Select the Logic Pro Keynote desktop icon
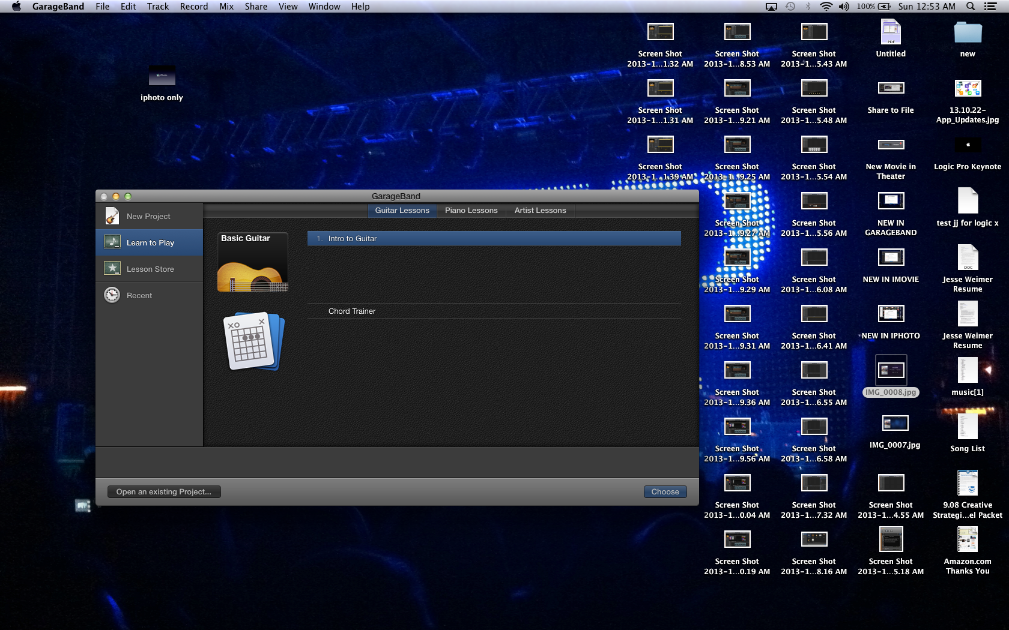Viewport: 1009px width, 630px height. click(x=968, y=145)
